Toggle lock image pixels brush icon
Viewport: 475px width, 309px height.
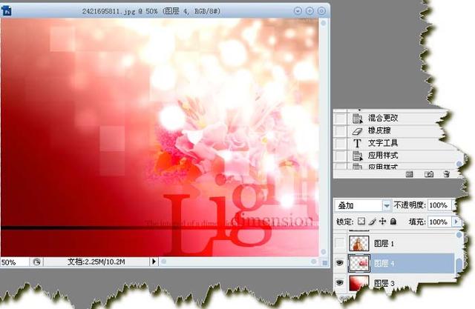click(373, 222)
